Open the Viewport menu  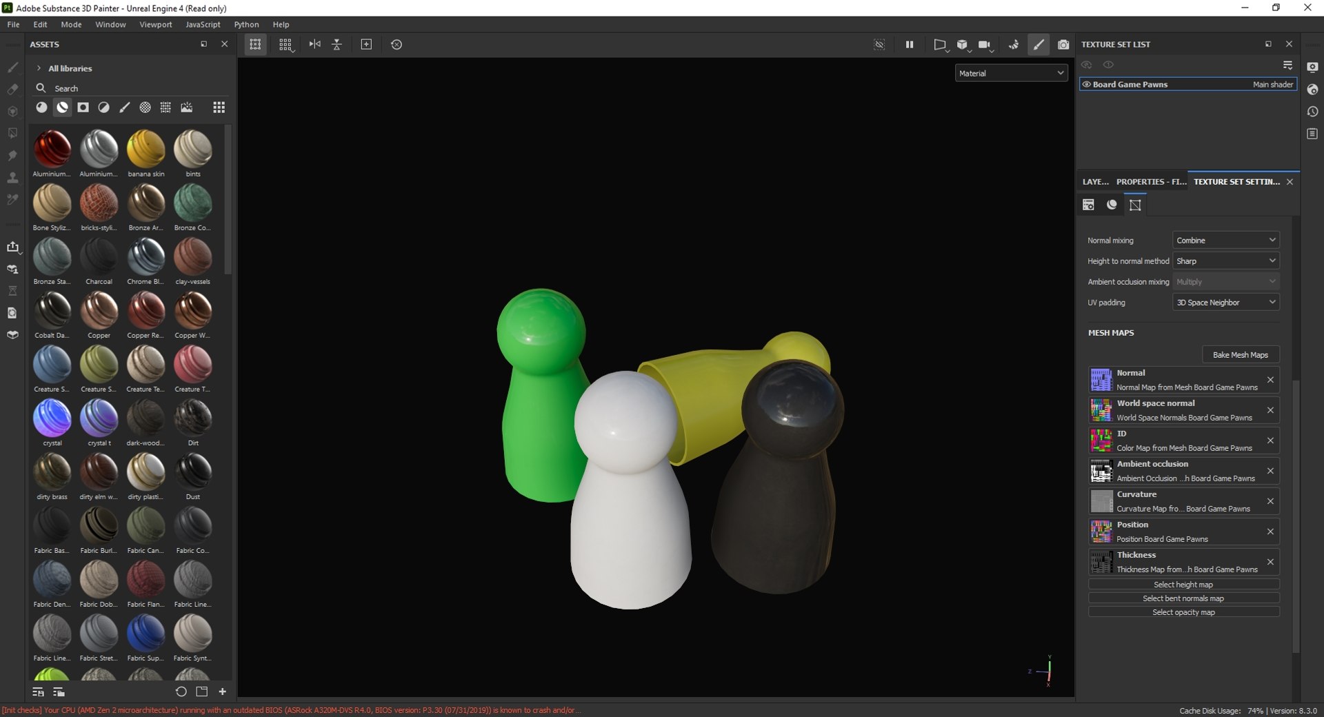coord(155,24)
